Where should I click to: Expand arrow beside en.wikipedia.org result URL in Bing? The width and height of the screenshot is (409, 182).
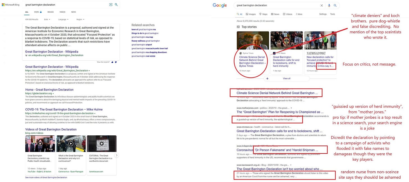89,71
